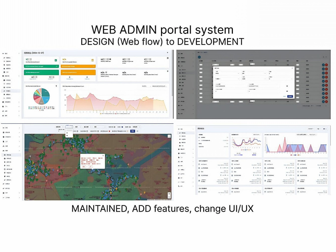The height and width of the screenshot is (252, 336).
Task: Click the small icon right of the dialog's lower input row
Action: [x=287, y=91]
